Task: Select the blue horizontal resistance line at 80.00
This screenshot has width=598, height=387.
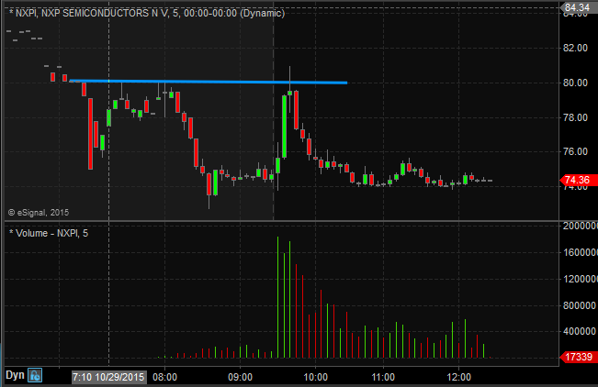Action: 209,82
